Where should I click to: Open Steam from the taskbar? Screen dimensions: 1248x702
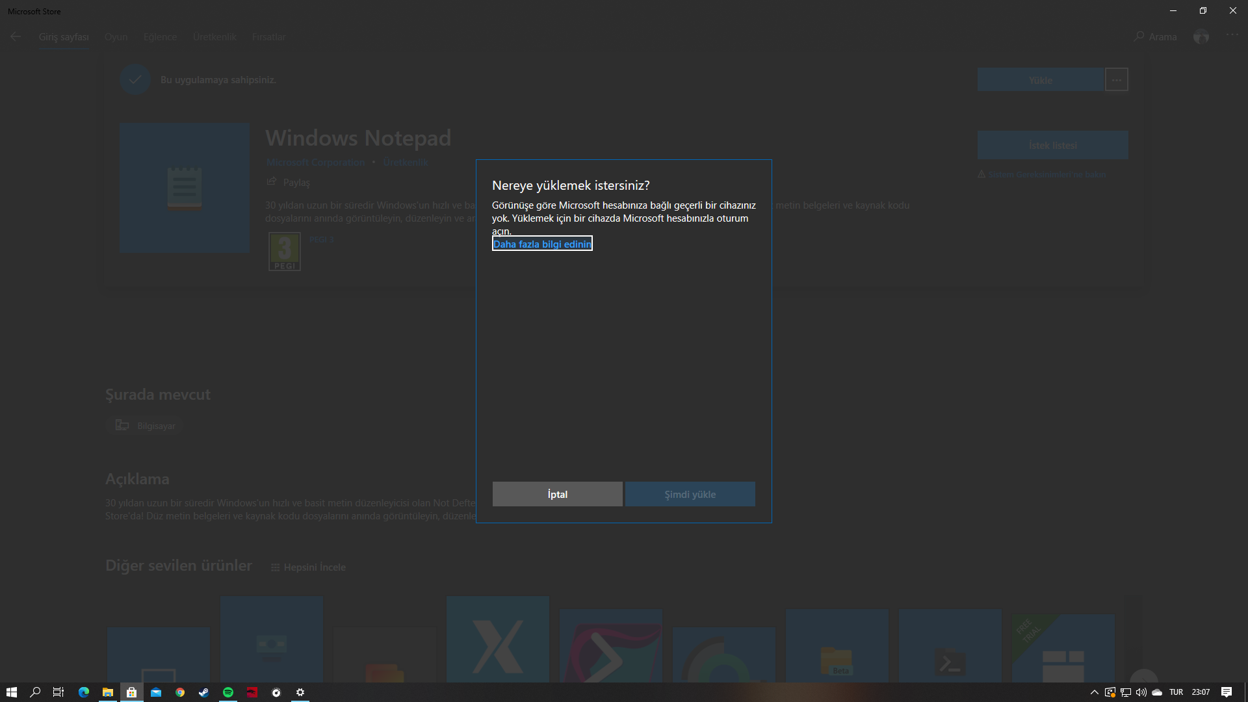tap(203, 692)
